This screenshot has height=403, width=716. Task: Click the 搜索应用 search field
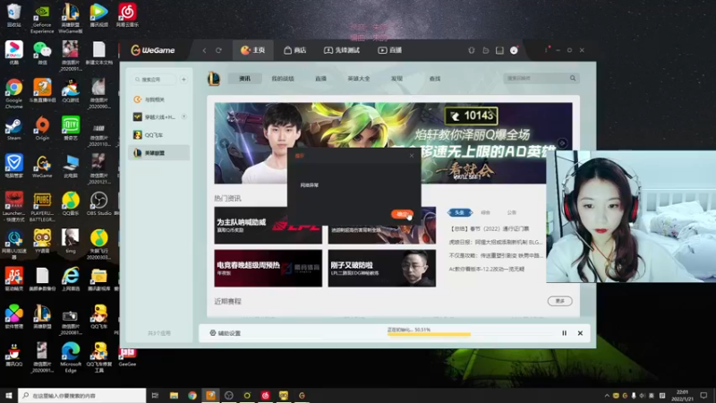click(154, 80)
